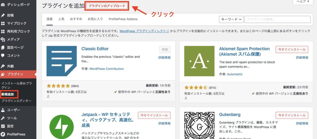Open 詳細情報 for Gutenberg
The image size is (317, 139).
[302, 123]
